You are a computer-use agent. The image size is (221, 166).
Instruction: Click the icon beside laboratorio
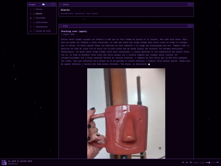pyautogui.click(x=31, y=27)
